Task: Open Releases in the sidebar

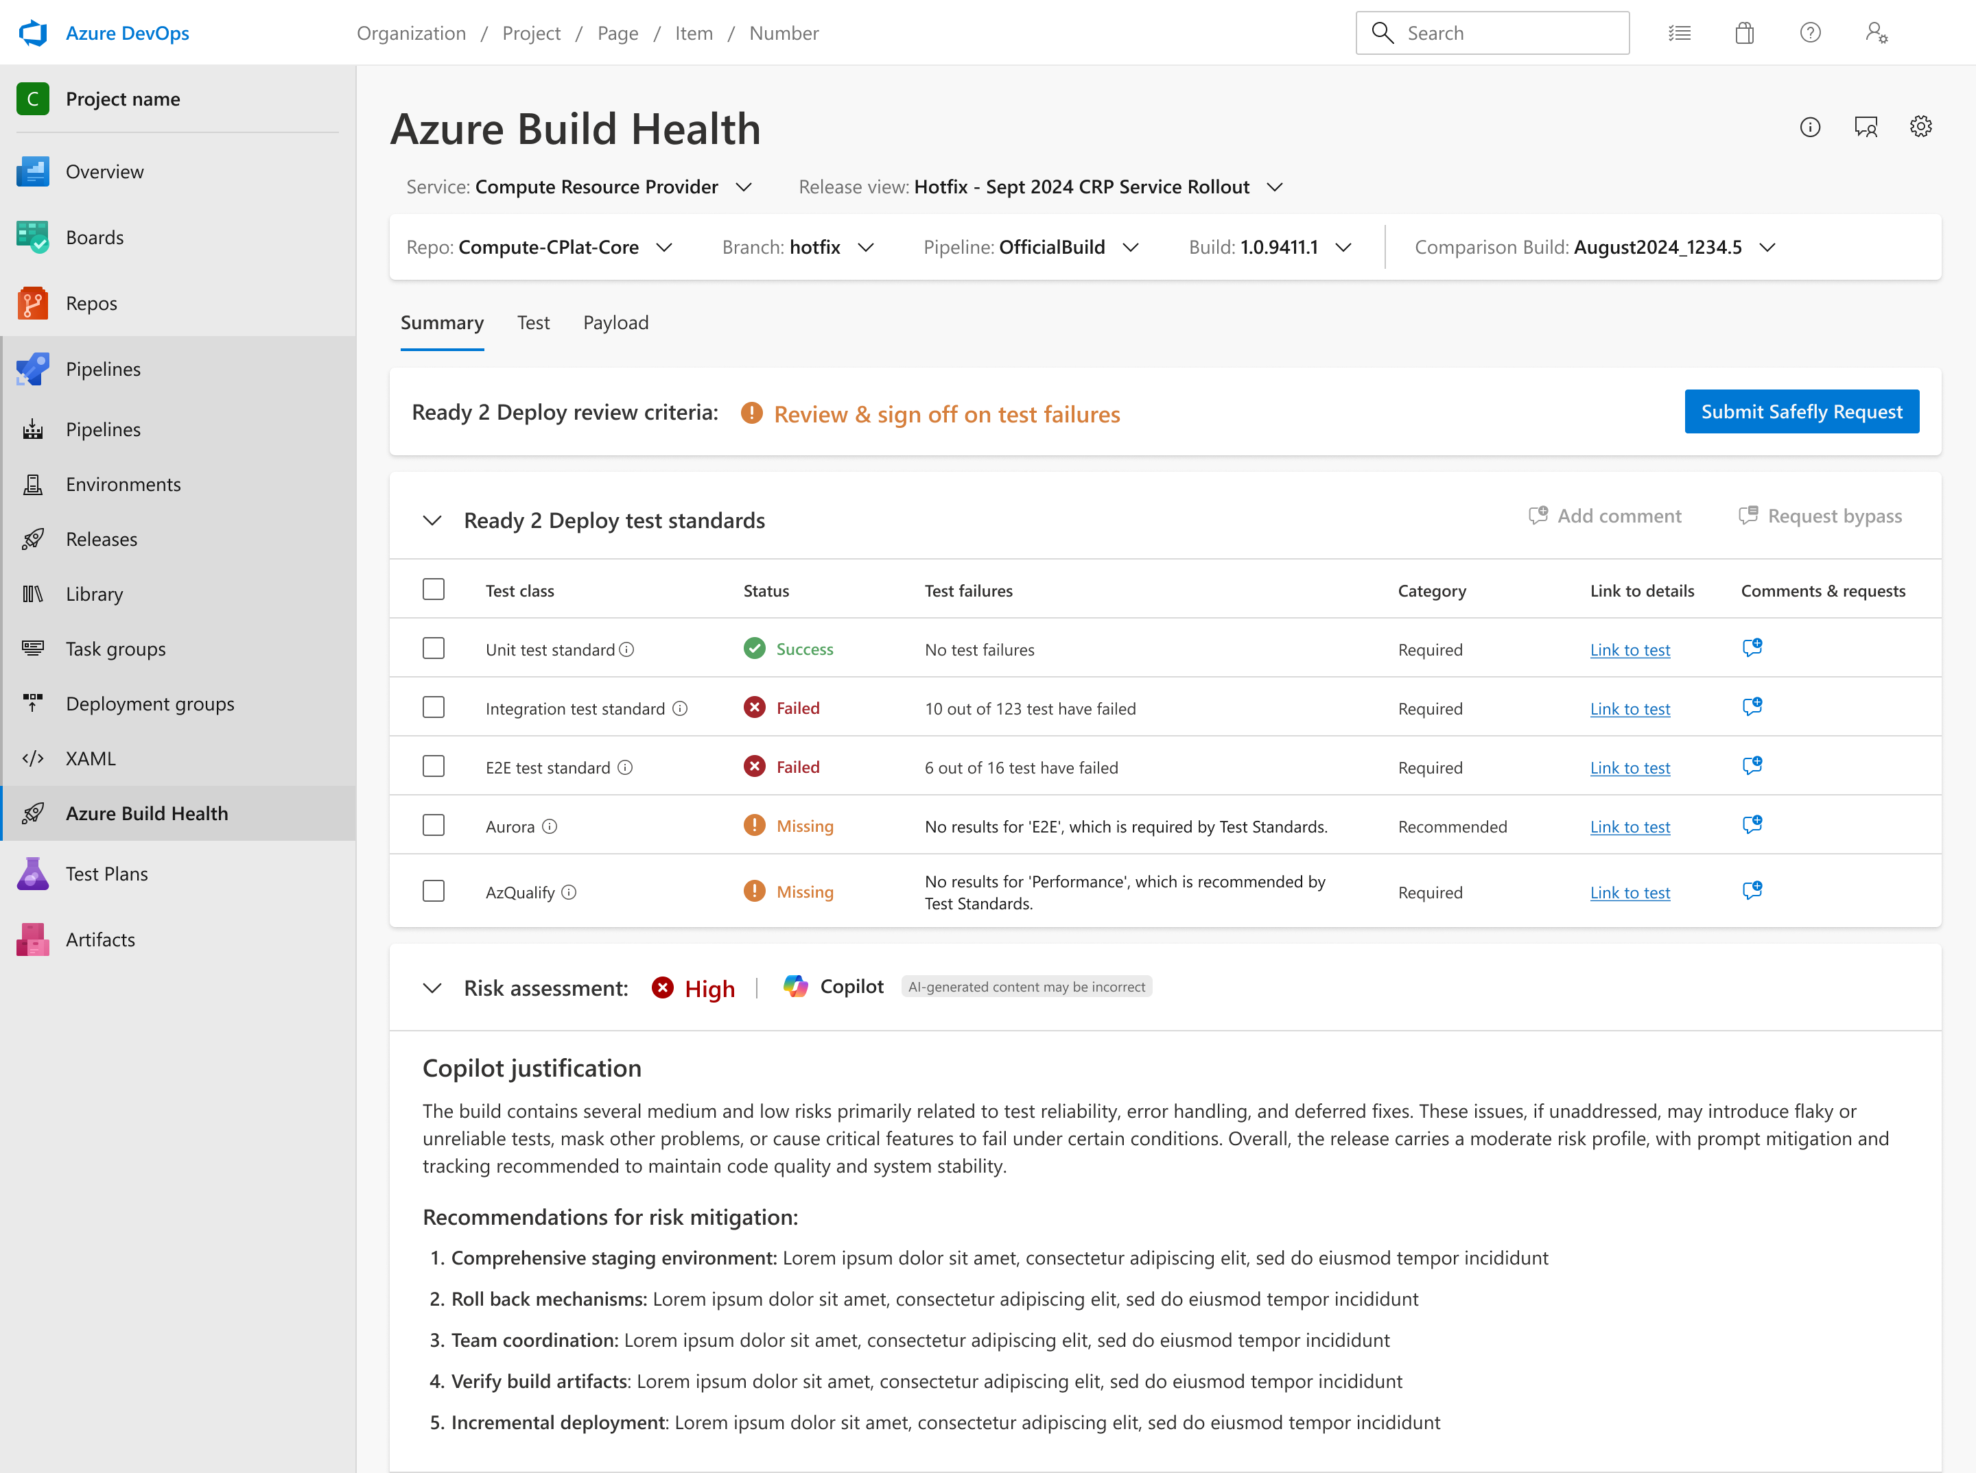Action: [179, 540]
